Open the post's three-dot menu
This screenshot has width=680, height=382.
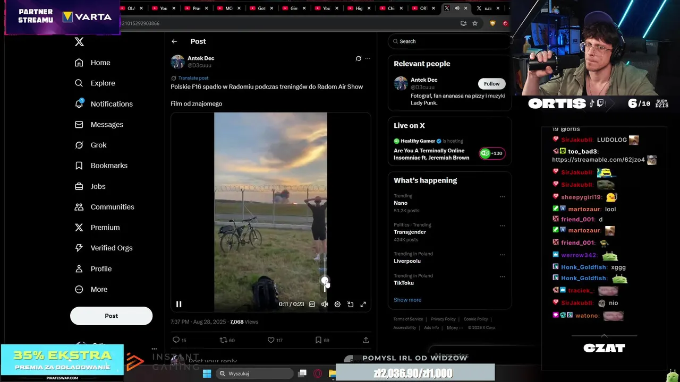coord(368,58)
